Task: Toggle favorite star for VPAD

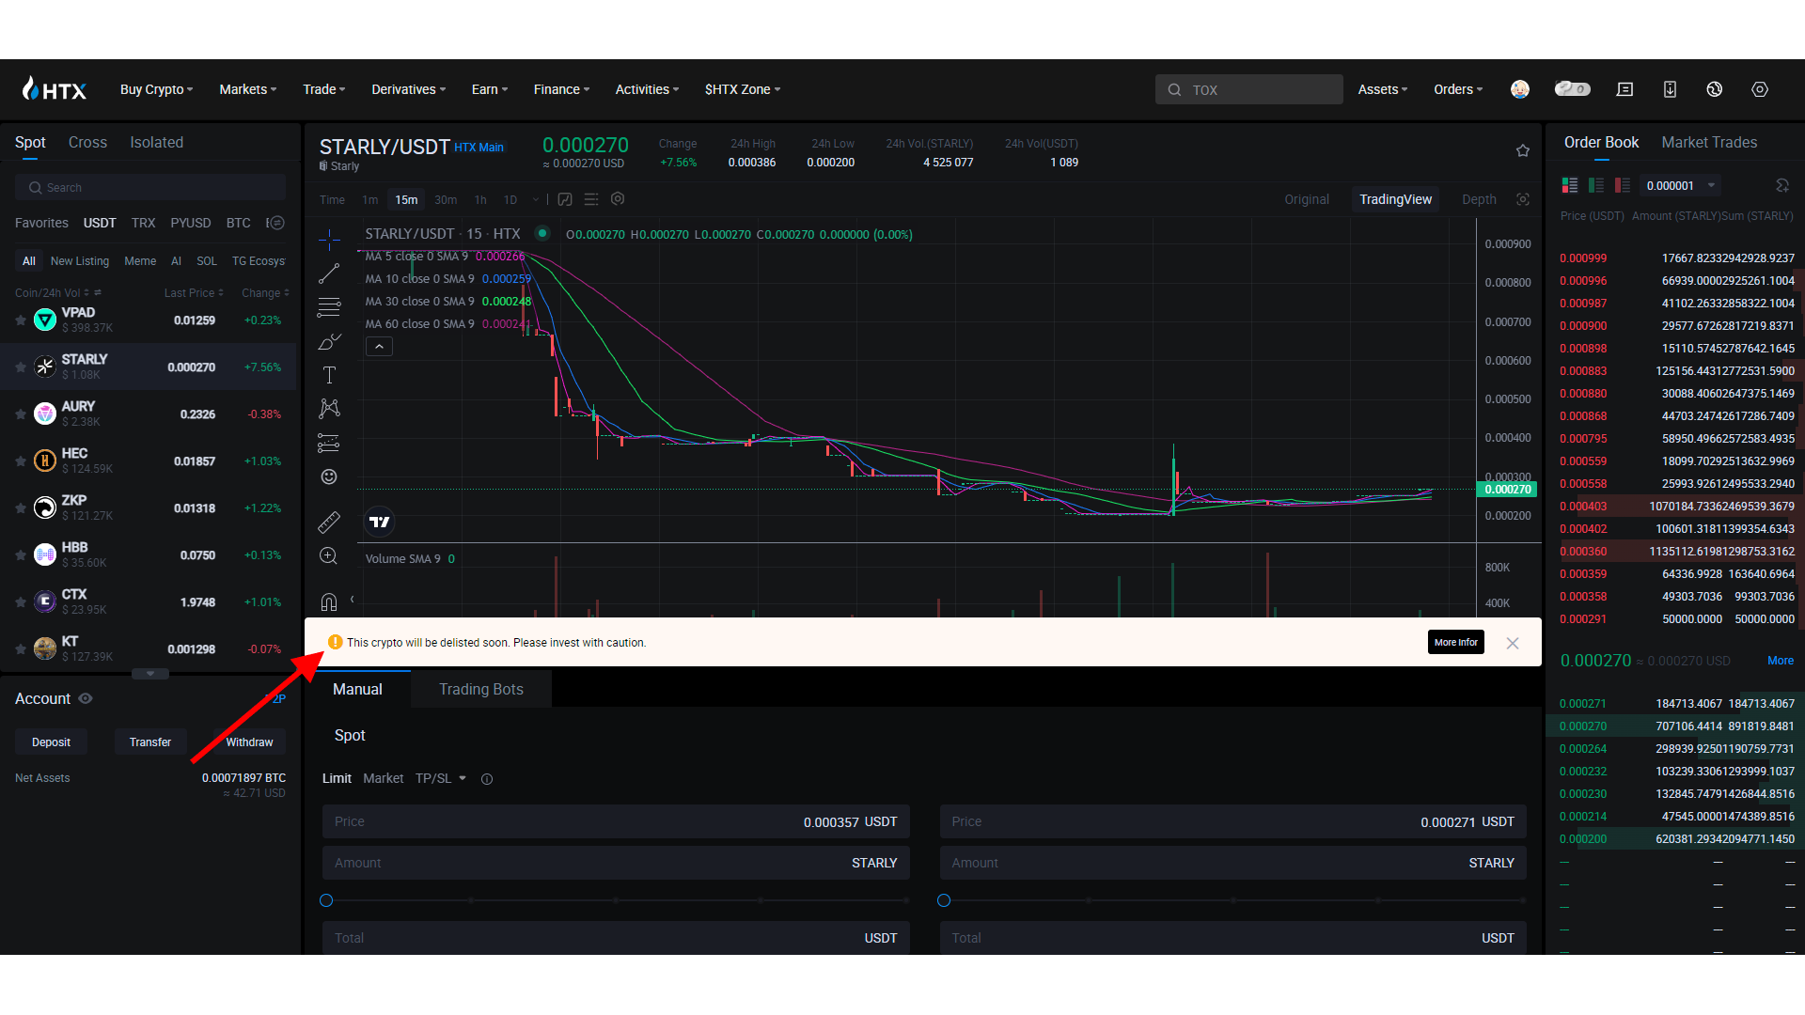Action: pyautogui.click(x=21, y=320)
